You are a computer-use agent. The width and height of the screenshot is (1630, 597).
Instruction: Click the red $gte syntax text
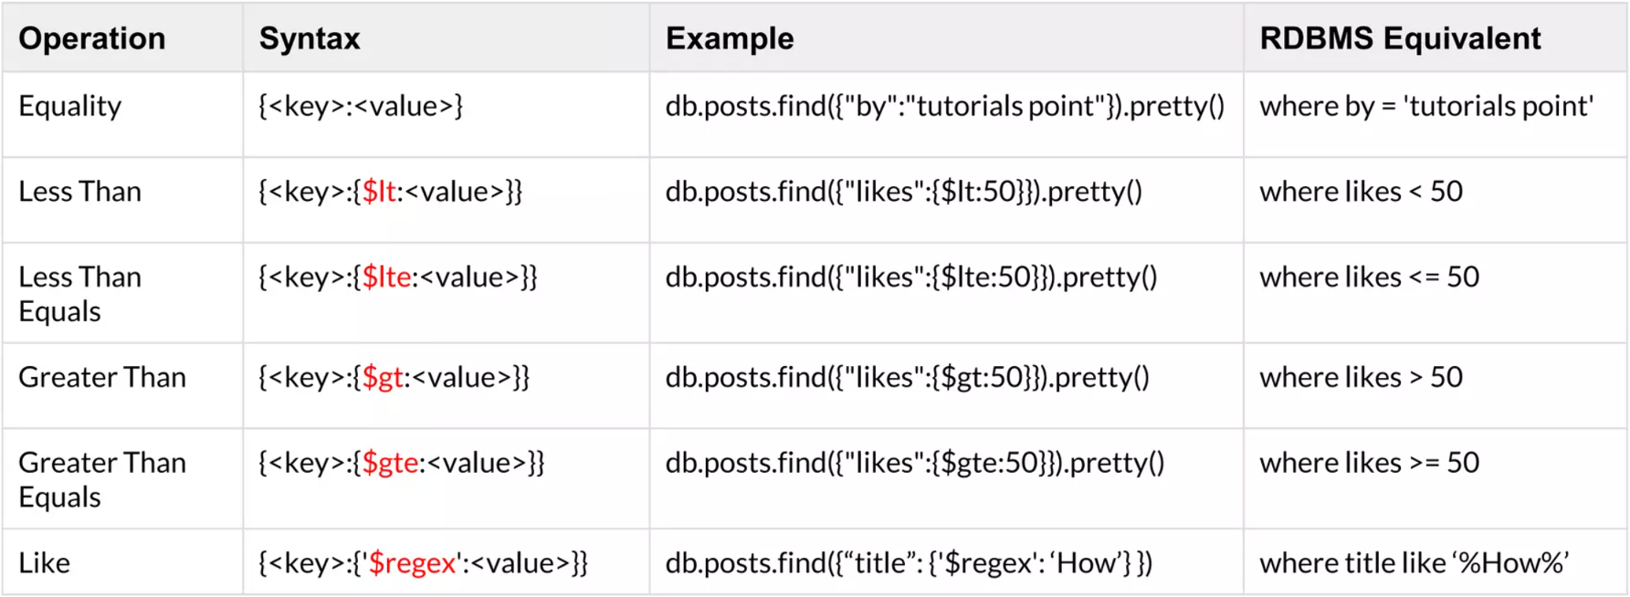pos(390,463)
